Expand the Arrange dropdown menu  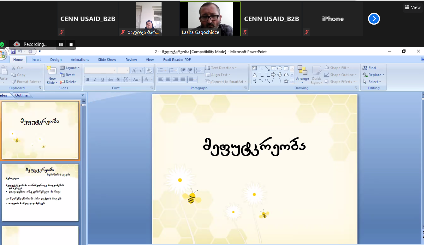tap(302, 79)
